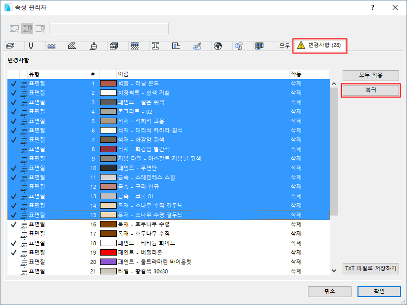Viewport: 407px width, 305px height.
Task: Select the 변경사항 (28) tab
Action: (319, 45)
